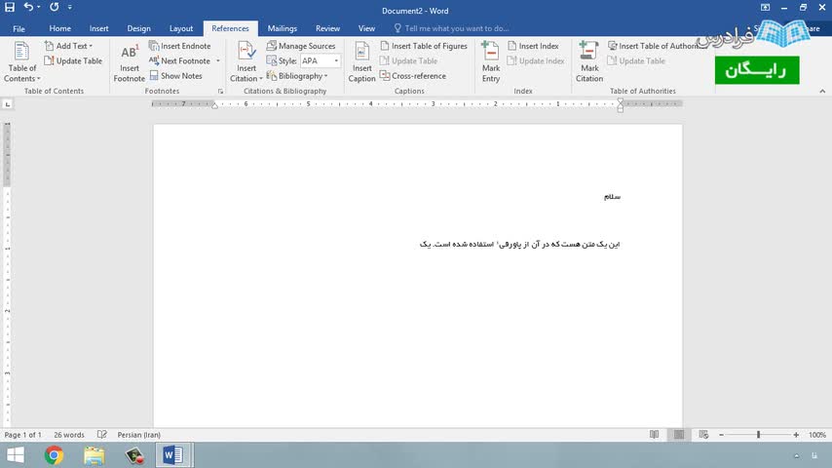This screenshot has height=468, width=832.
Task: Switch to Read Mode view
Action: click(655, 435)
